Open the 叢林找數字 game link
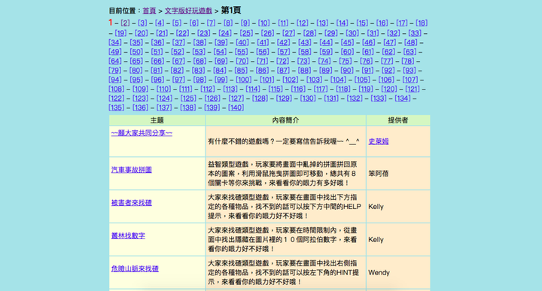This screenshot has height=291, width=542. point(128,236)
